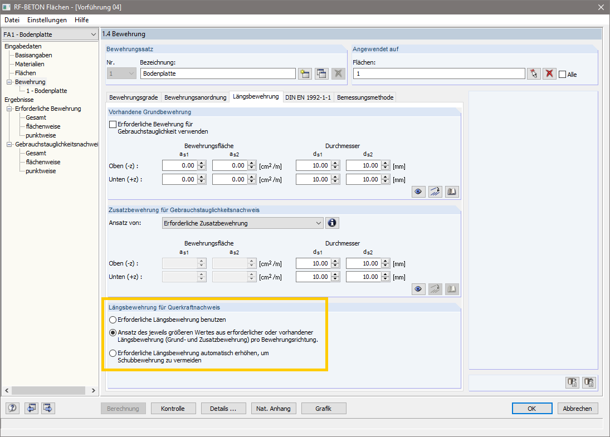This screenshot has width=610, height=437.
Task: Open info about Zusatzbewehrung Ansatz
Action: [x=332, y=223]
